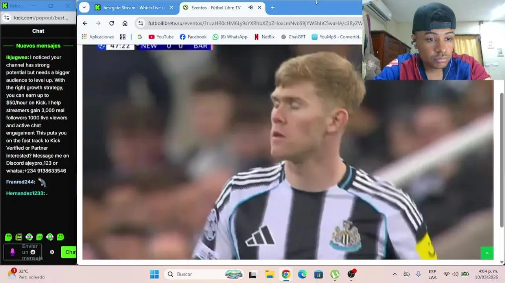
Task: Open File Explorer from the taskbar
Action: tap(269, 274)
